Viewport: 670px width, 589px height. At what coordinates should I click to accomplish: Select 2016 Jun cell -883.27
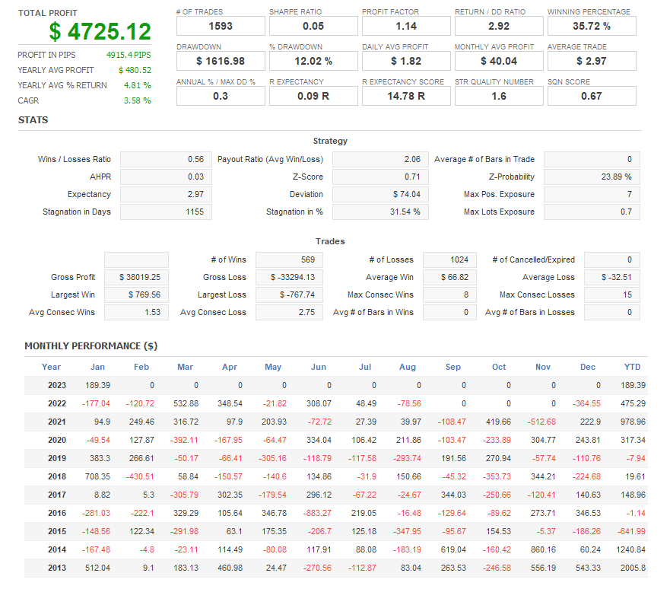[x=317, y=514]
